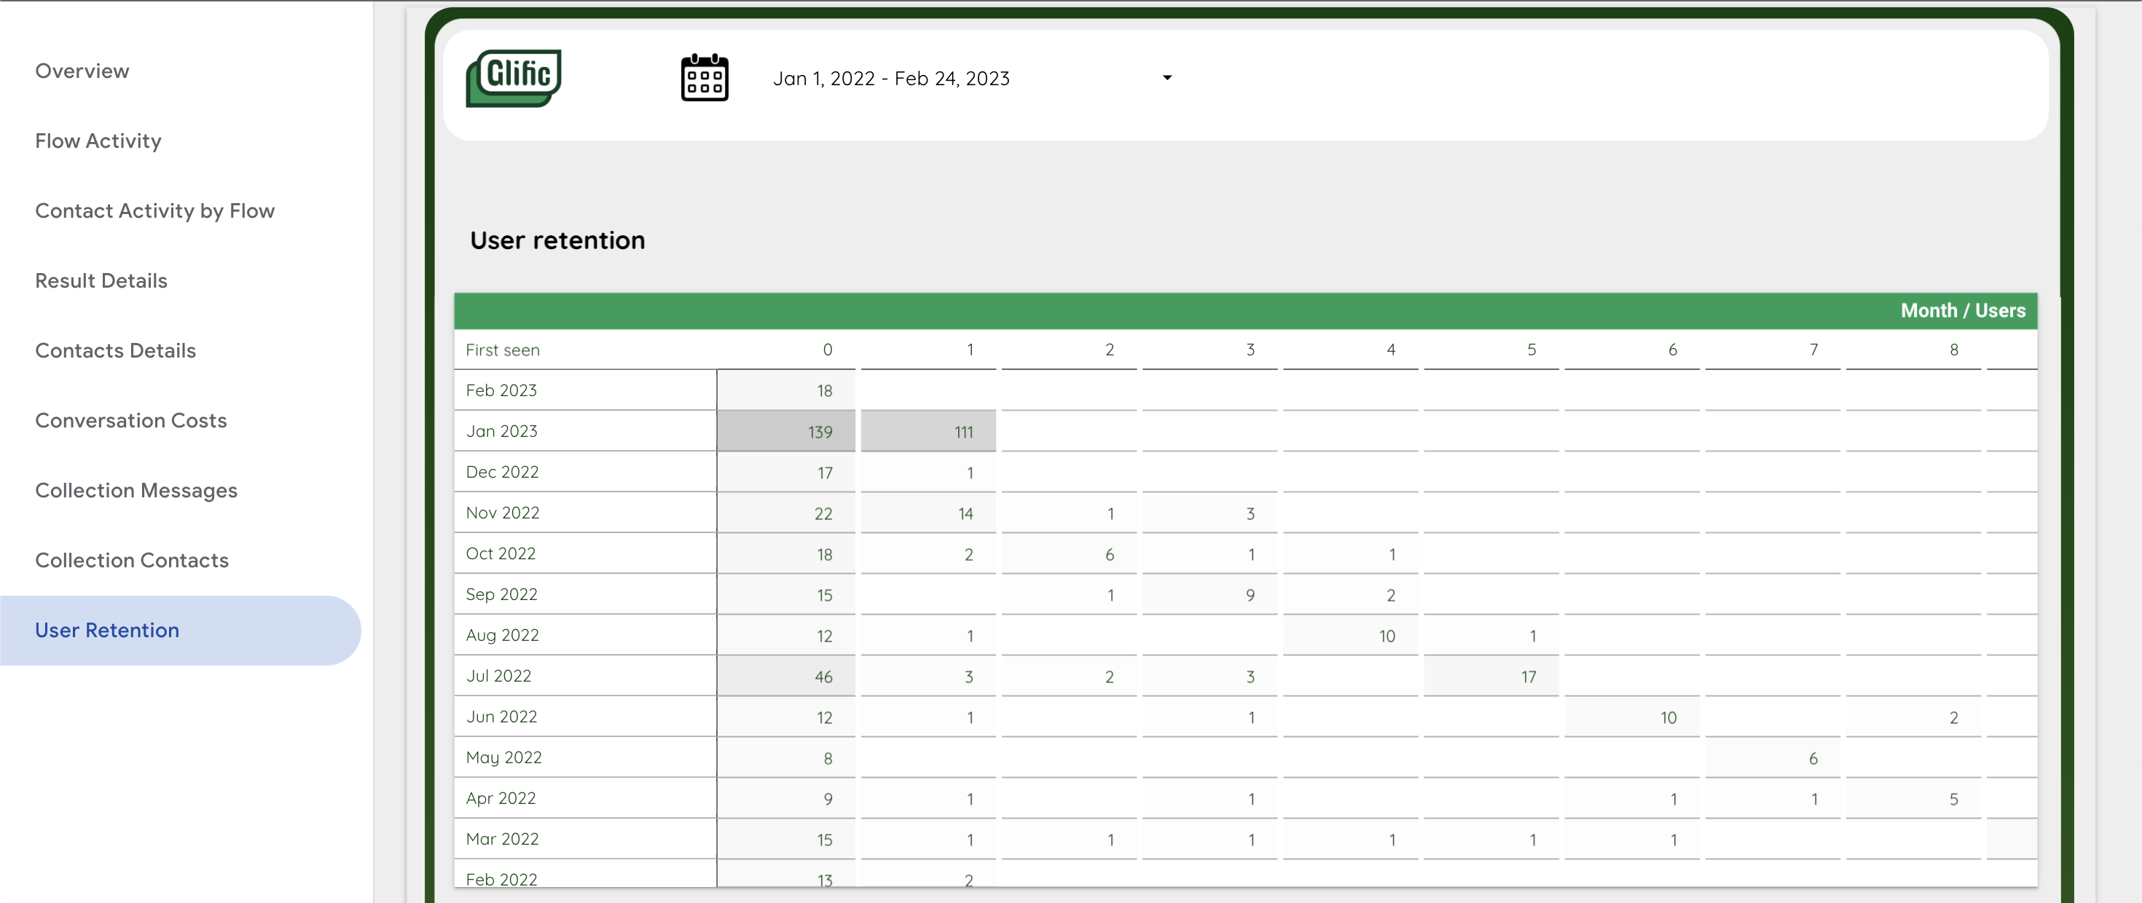Viewport: 2142px width, 903px height.
Task: Click the Mar 2022 row label
Action: click(502, 838)
